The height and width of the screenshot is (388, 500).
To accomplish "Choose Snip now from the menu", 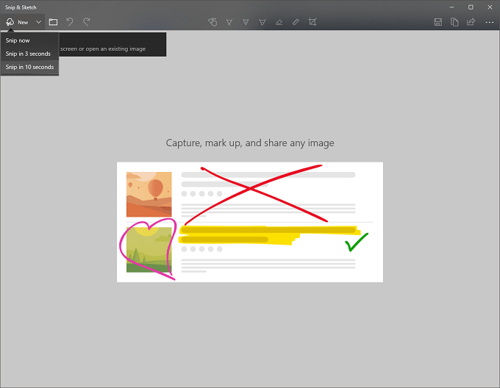I will (29, 40).
